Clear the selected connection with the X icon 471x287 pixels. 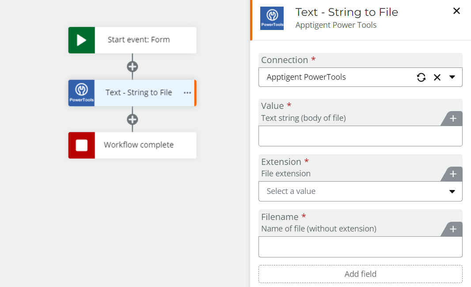(x=437, y=77)
